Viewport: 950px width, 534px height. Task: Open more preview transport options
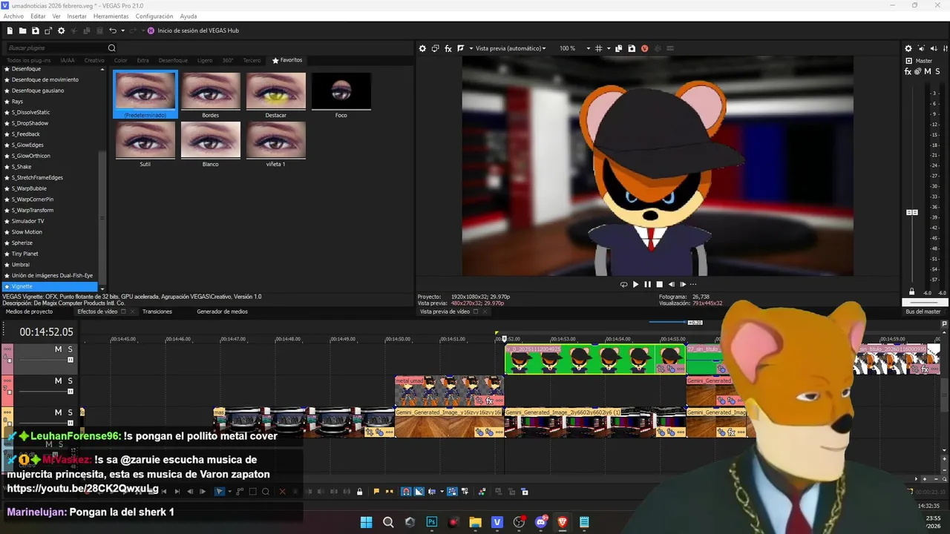[694, 284]
